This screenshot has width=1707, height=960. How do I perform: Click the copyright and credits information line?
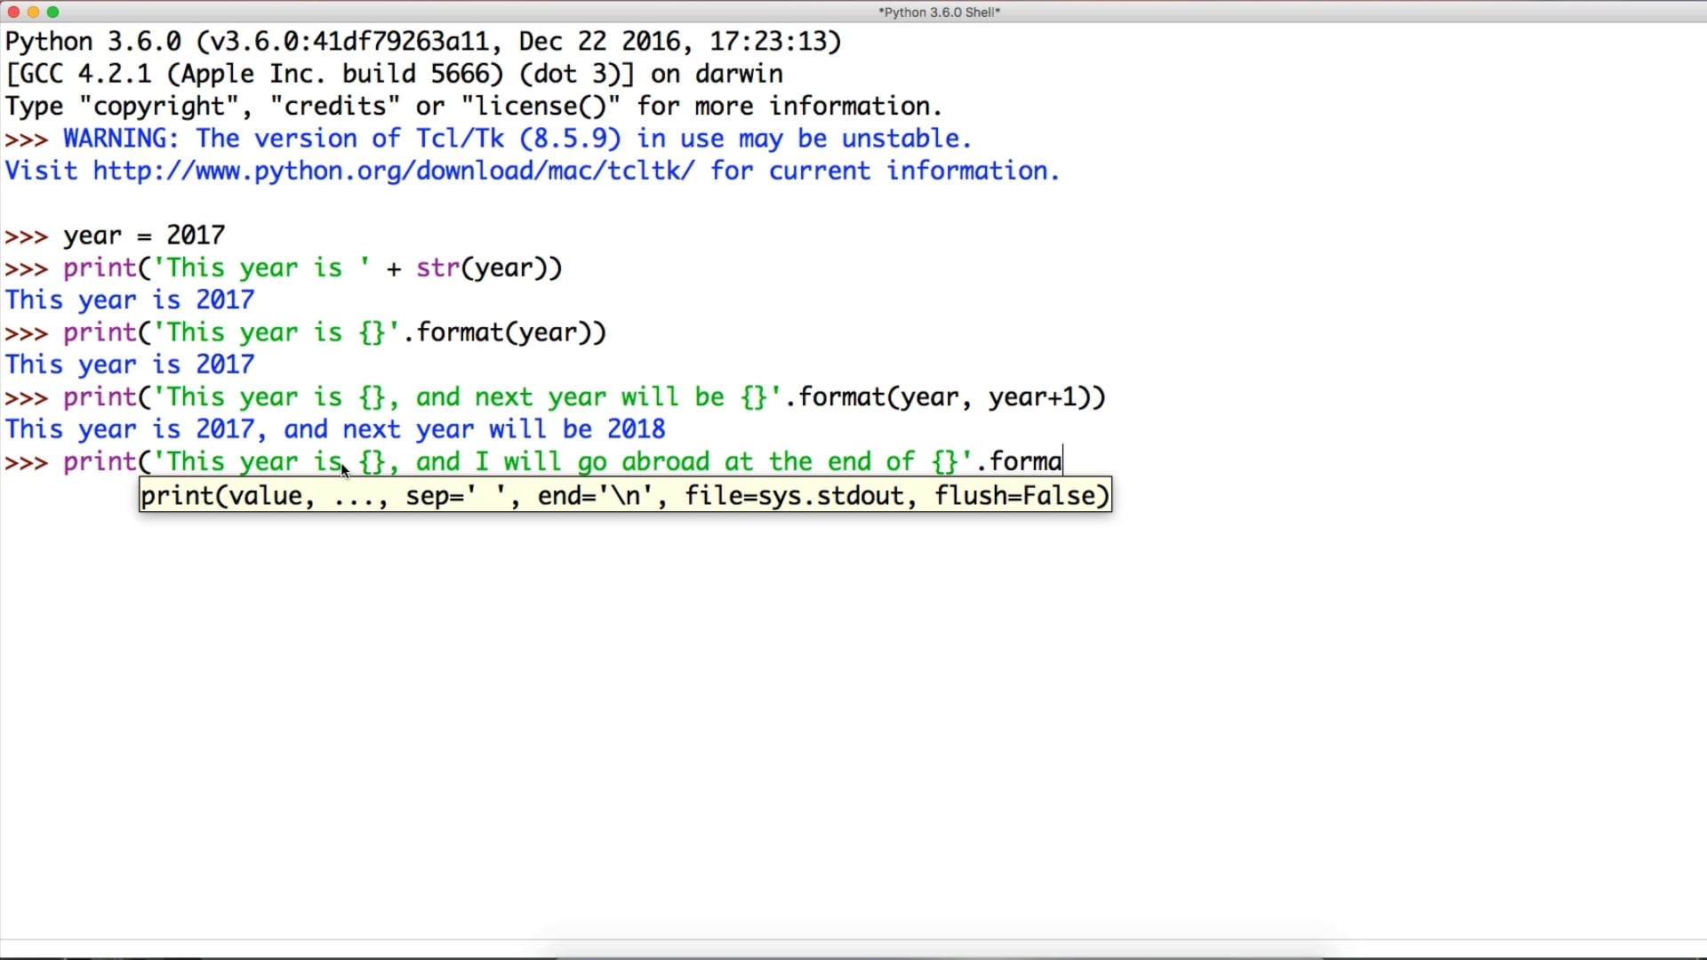pyautogui.click(x=471, y=106)
